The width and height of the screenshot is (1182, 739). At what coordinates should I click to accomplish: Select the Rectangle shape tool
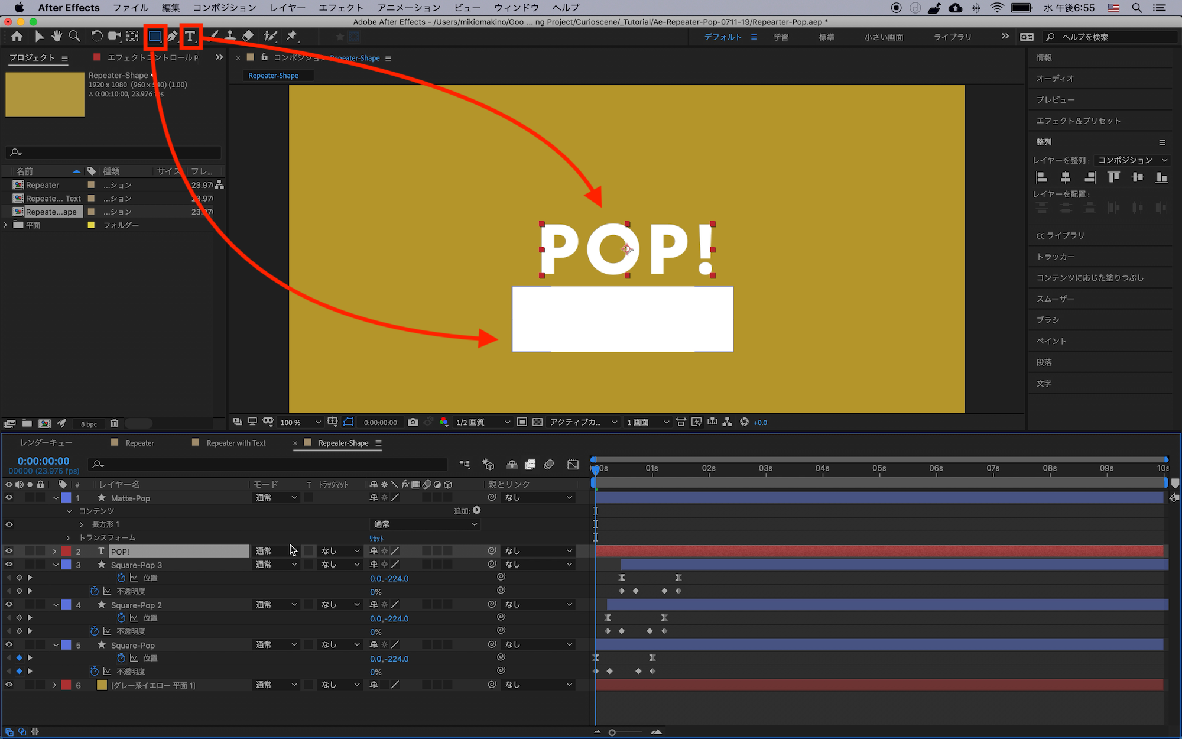(155, 36)
